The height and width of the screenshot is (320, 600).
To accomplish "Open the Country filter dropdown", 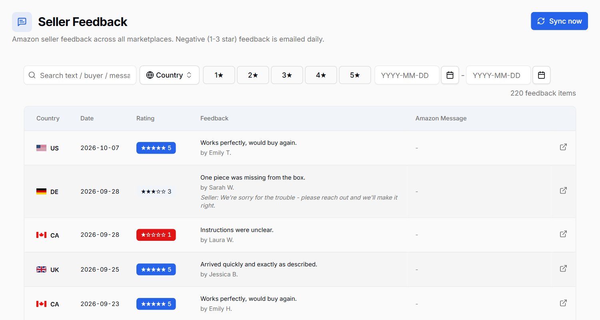I will point(169,75).
